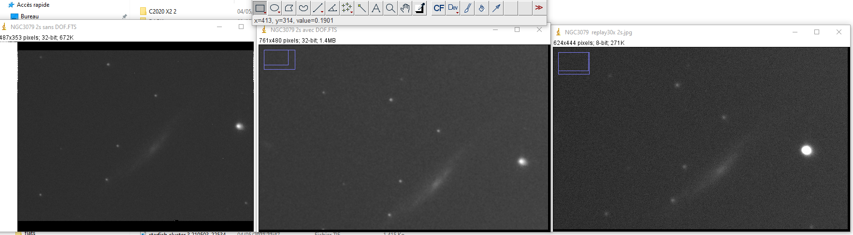Select the Magnifying glass zoom tool
Image resolution: width=853 pixels, height=235 pixels.
point(390,8)
